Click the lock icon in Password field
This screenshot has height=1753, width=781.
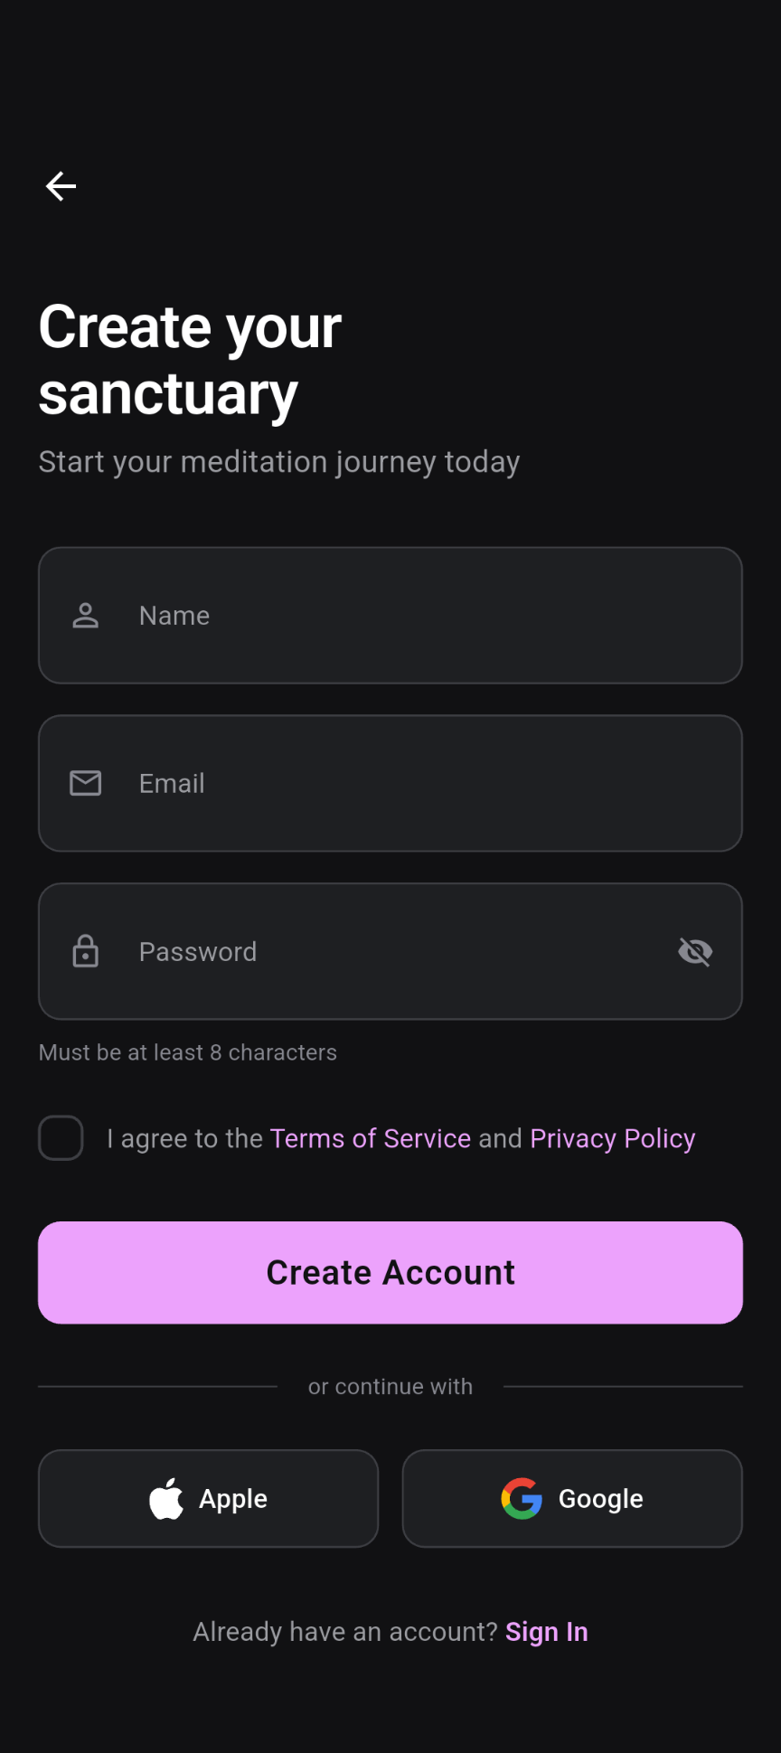point(86,951)
